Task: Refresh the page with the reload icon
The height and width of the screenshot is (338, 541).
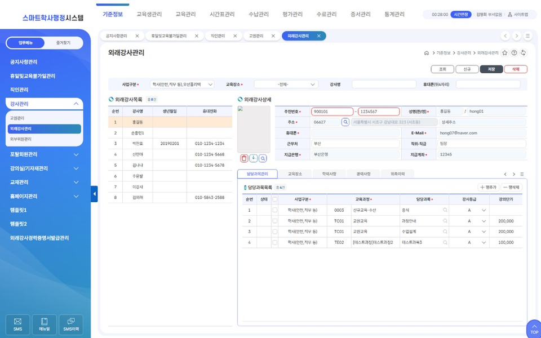Action: 524,53
